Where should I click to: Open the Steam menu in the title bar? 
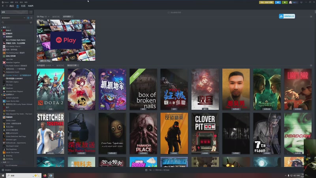[5, 2]
